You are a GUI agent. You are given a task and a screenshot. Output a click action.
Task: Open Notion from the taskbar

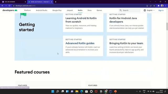point(101,91)
